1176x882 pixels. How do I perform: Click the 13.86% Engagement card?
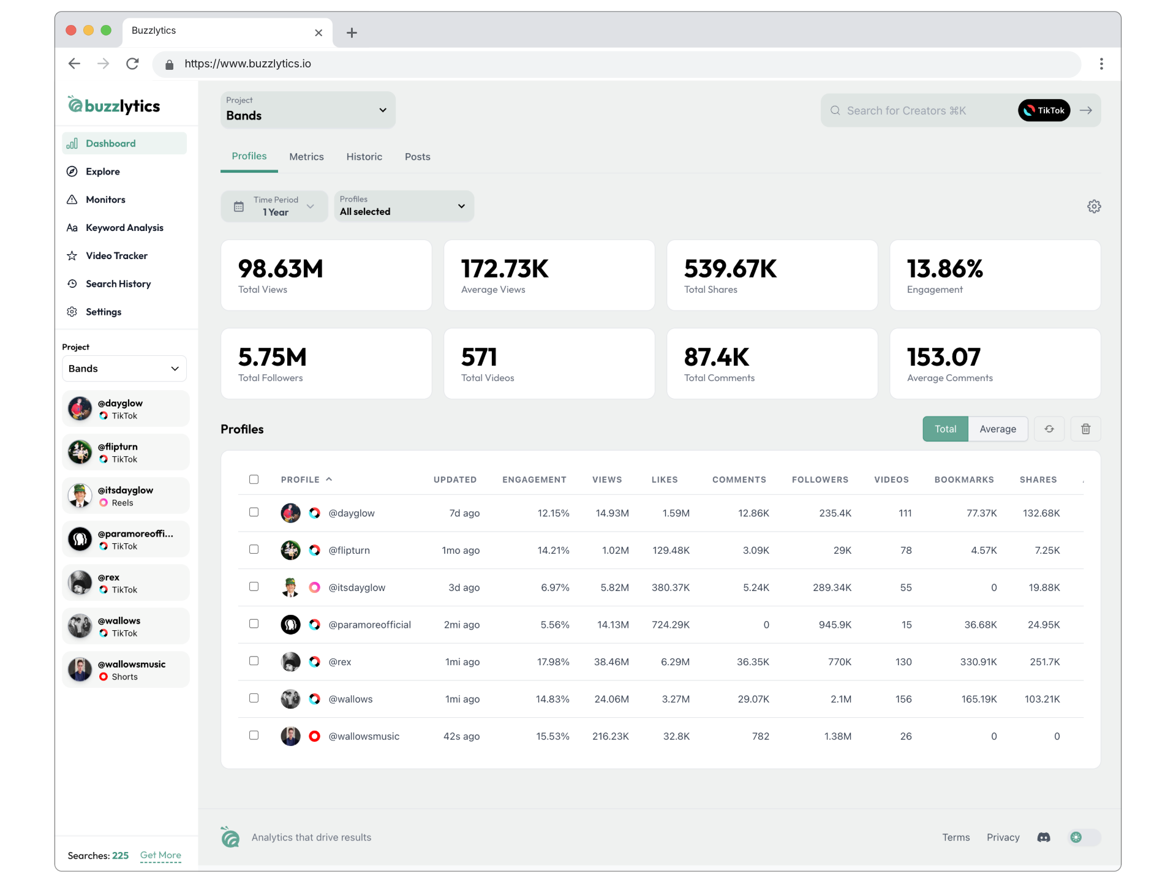pyautogui.click(x=995, y=275)
